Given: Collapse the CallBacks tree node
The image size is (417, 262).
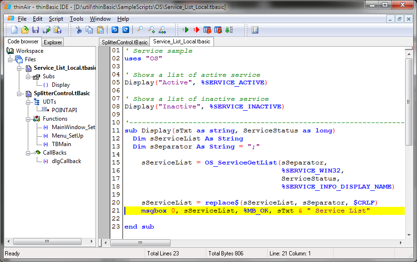Looking at the screenshot, I should point(28,153).
